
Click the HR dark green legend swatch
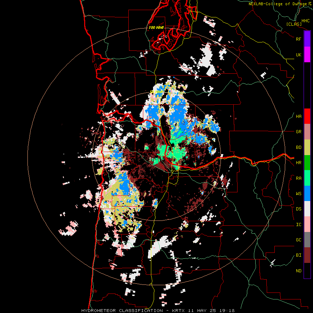tap(307, 163)
